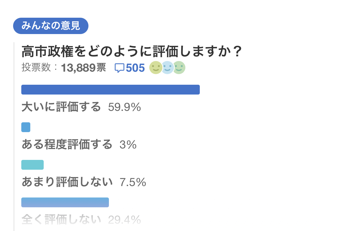Click the faded 29.4% percentage value
This screenshot has height=231, width=339.
(124, 220)
